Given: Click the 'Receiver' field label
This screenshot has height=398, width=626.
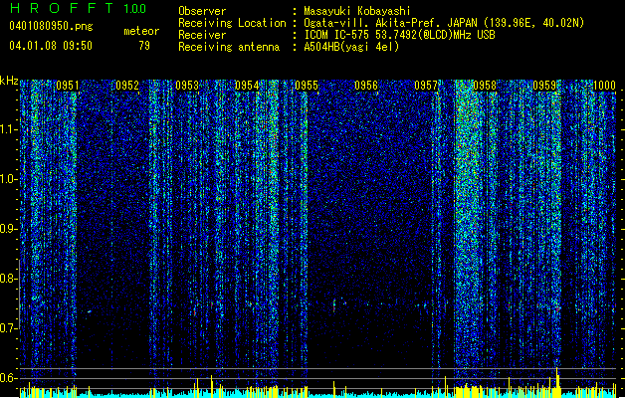Looking at the screenshot, I should point(202,35).
